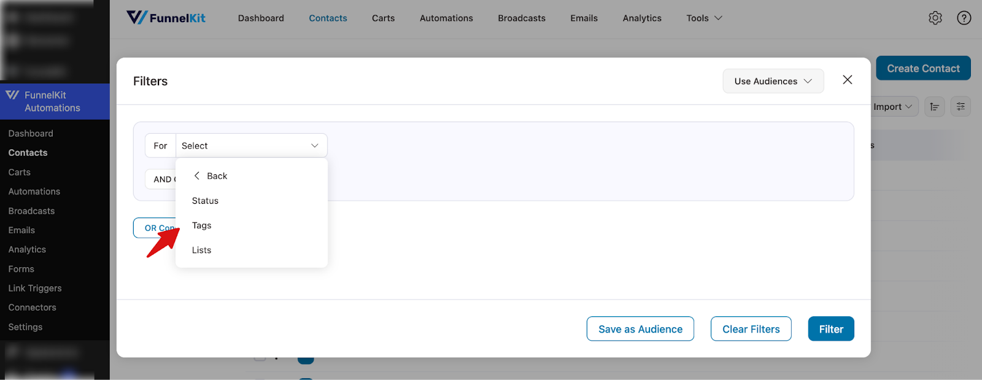Open Broadcasts in the left sidebar
The width and height of the screenshot is (982, 380).
pyautogui.click(x=31, y=211)
